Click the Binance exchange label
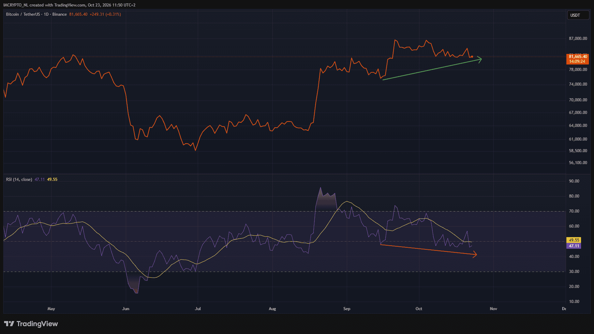 click(x=60, y=14)
